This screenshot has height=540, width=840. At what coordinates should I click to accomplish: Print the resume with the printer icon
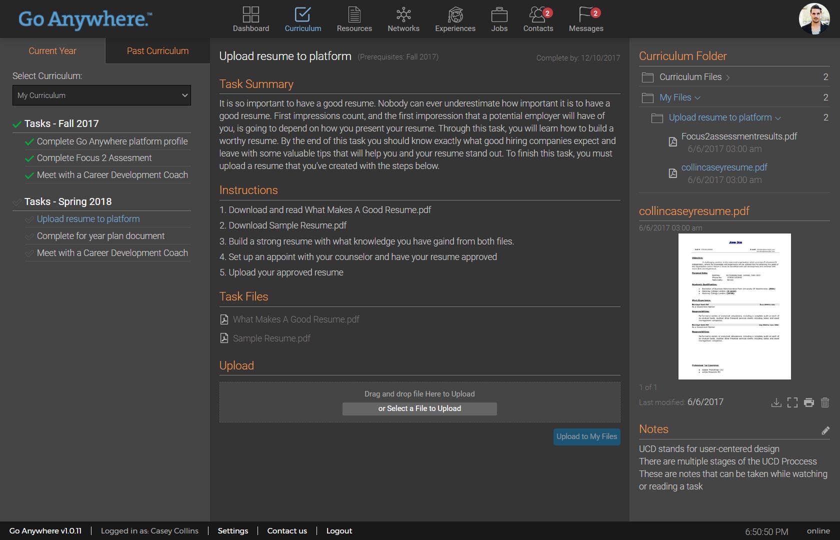[x=809, y=402]
